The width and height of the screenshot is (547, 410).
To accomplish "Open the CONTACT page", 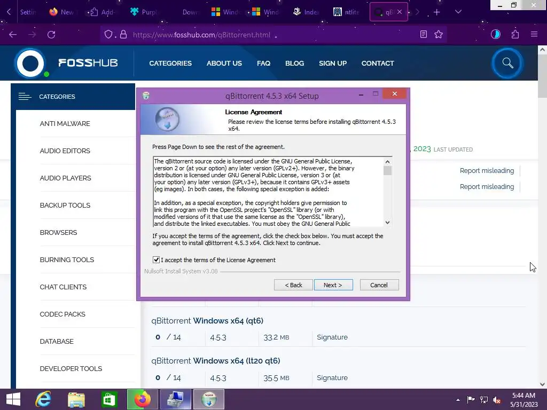I will pos(378,63).
